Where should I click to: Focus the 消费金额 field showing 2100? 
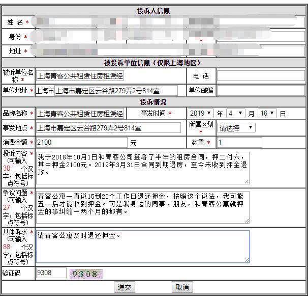81,142
